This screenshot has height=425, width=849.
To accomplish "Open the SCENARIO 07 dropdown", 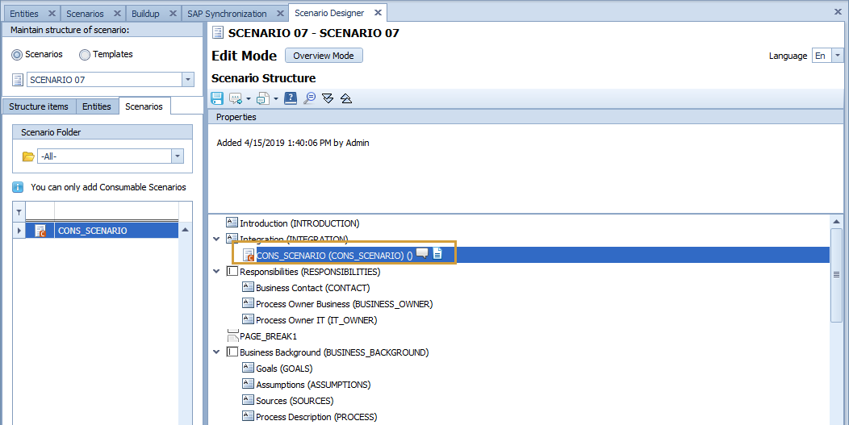I will (x=188, y=80).
